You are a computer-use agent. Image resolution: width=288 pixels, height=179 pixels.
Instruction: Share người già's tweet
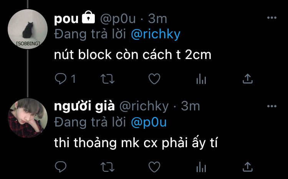pos(248,167)
